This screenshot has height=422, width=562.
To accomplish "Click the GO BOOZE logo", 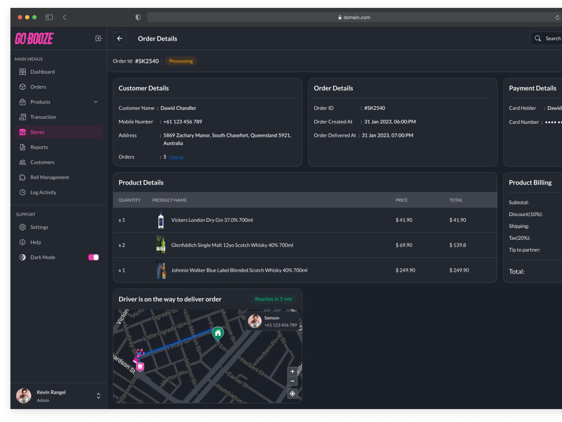I will point(34,38).
